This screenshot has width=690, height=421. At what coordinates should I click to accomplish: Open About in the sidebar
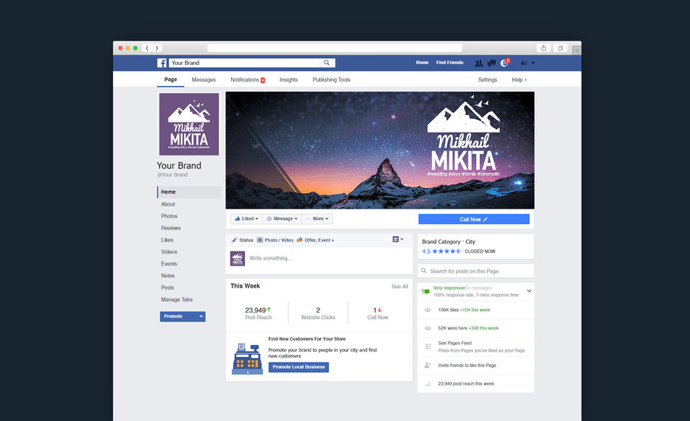coord(168,204)
